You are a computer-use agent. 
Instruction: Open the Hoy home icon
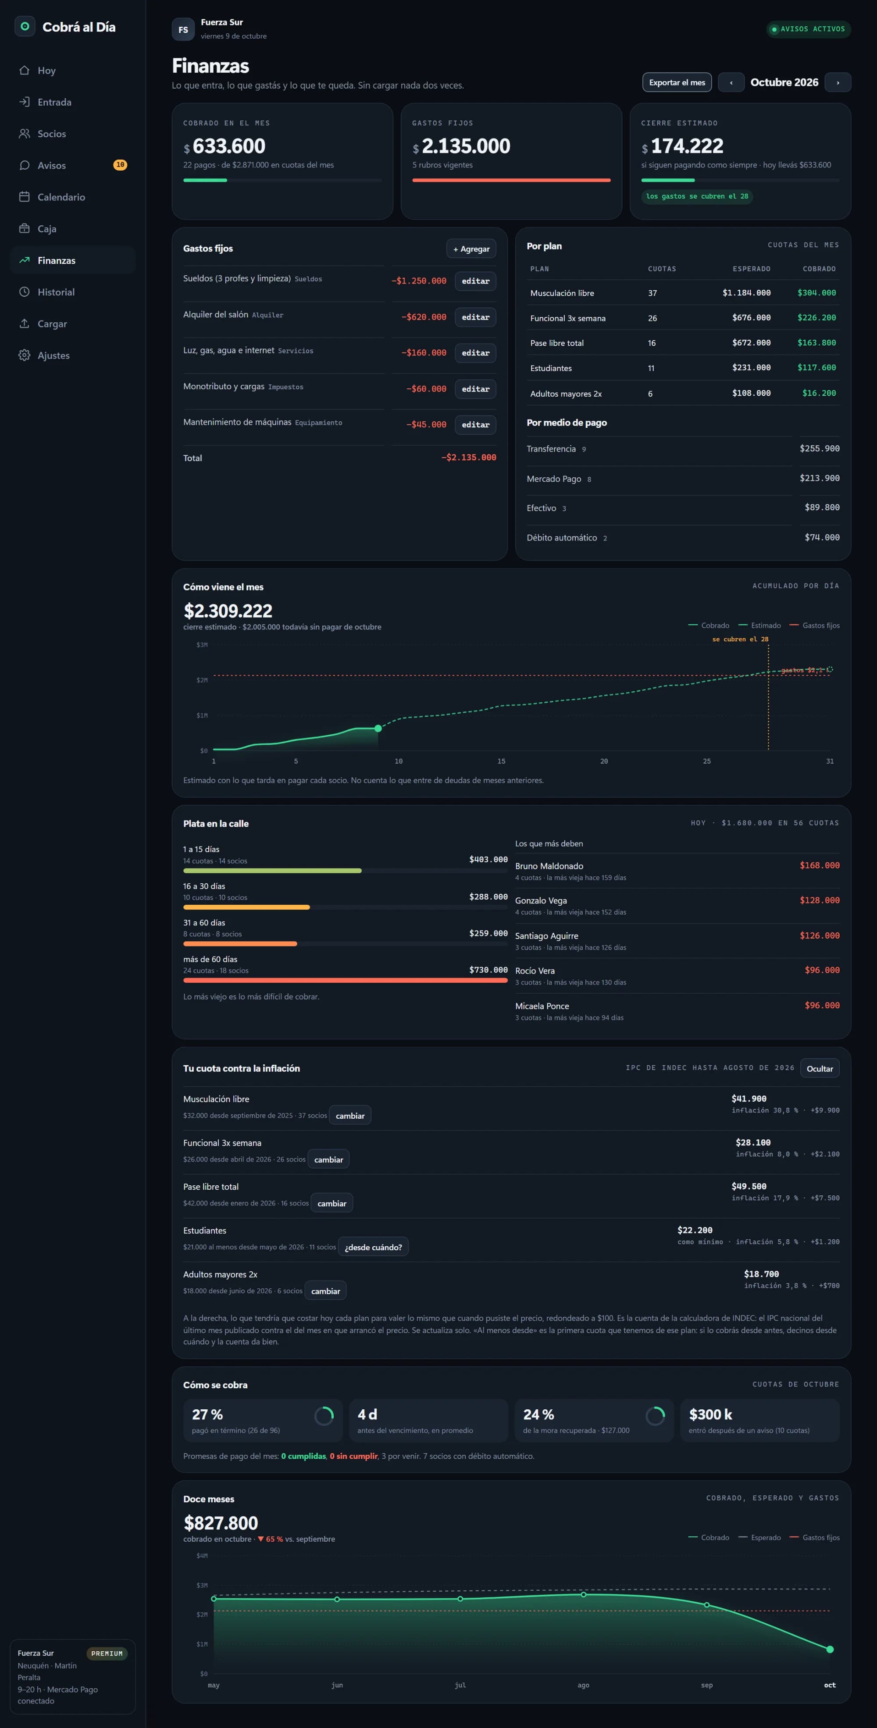coord(24,71)
